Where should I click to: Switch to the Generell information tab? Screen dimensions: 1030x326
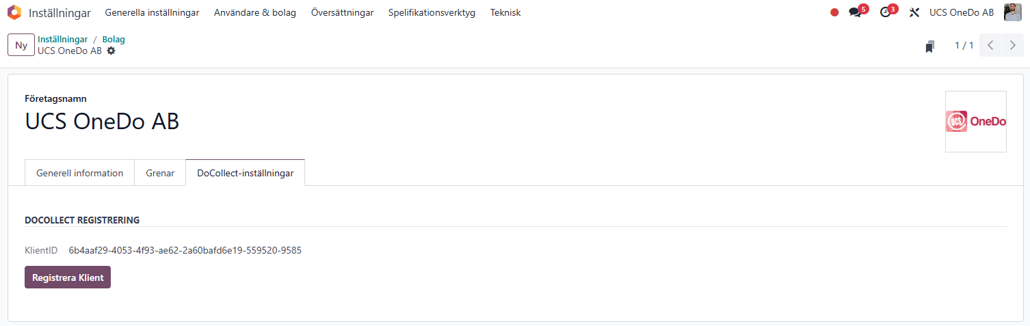click(x=79, y=173)
